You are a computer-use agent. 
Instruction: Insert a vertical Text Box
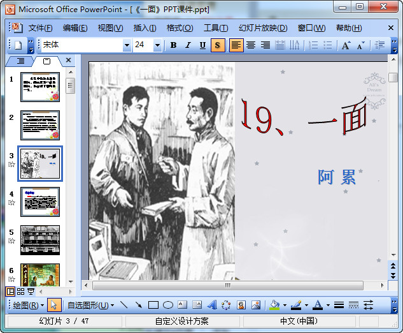point(197,305)
